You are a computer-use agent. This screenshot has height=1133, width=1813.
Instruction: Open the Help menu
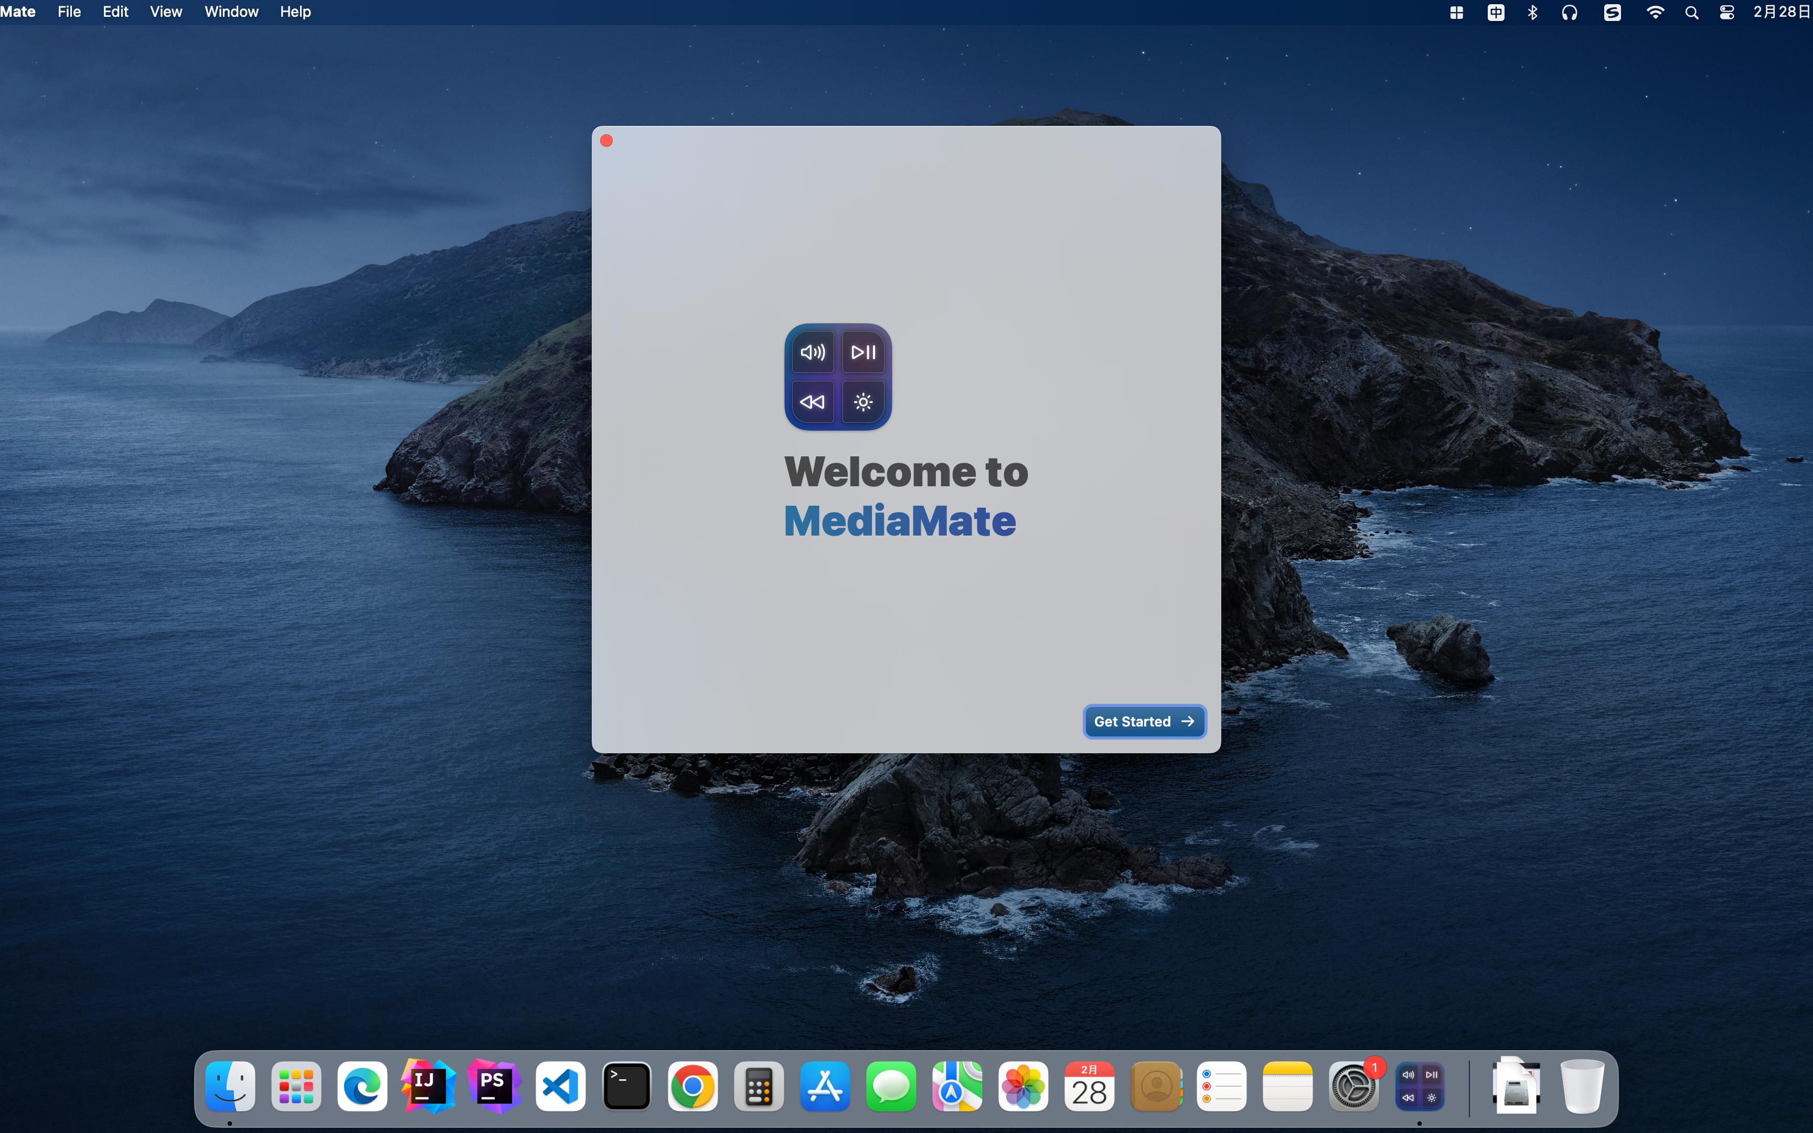coord(295,12)
